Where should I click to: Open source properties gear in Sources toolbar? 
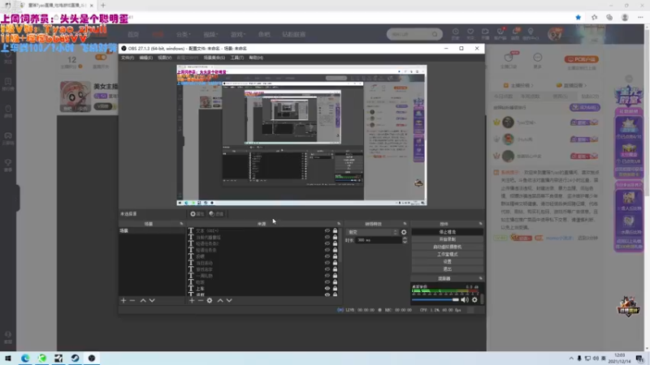click(210, 300)
